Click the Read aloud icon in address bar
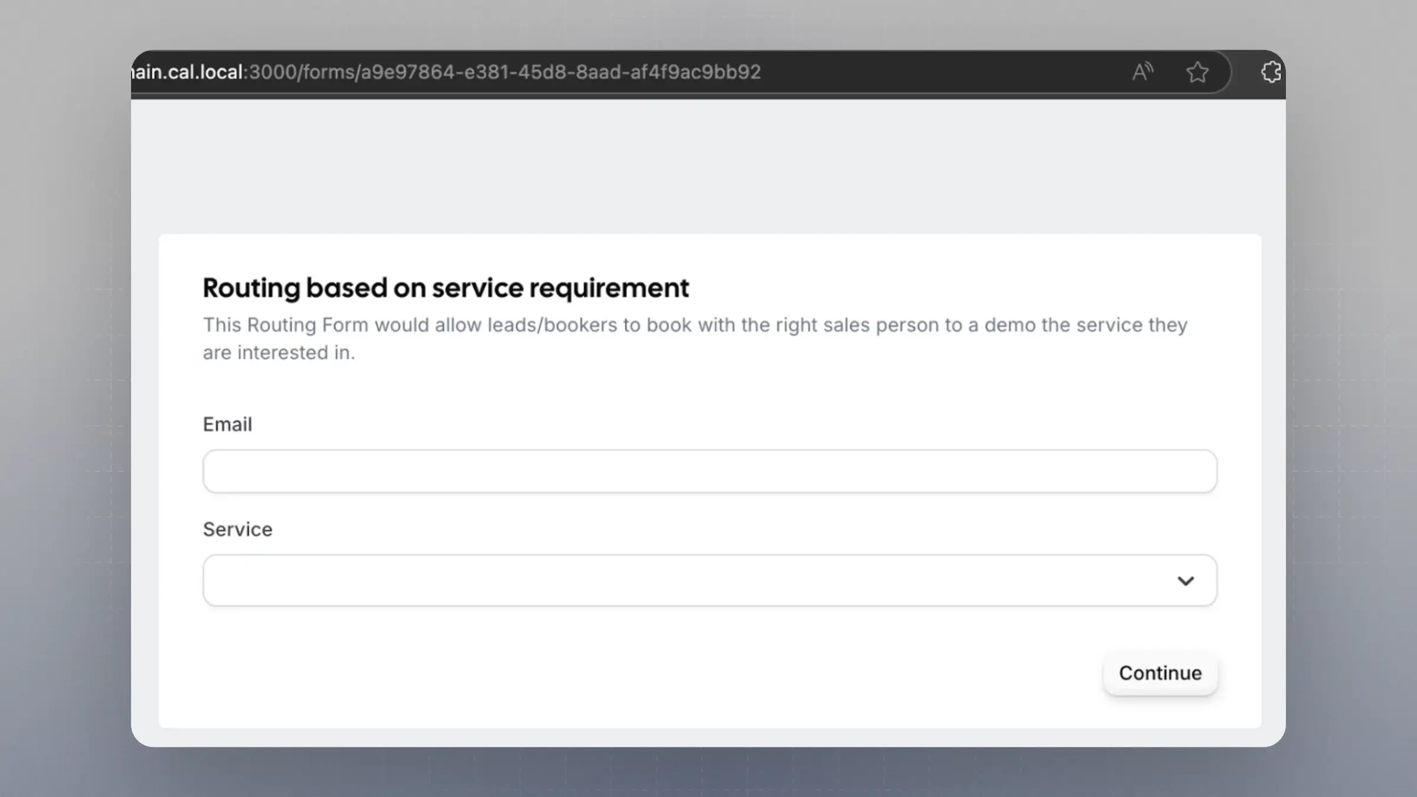1417x797 pixels. click(1142, 72)
